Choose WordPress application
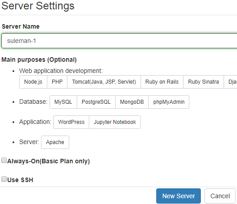 tap(71, 122)
